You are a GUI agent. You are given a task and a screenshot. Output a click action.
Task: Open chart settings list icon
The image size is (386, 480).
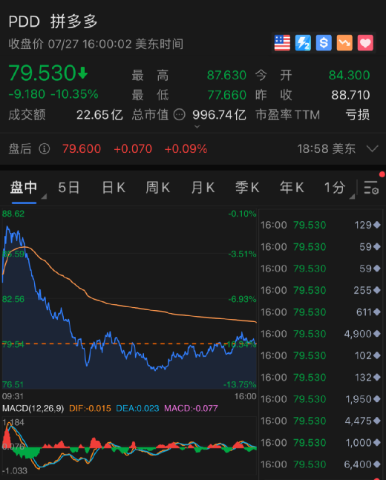pos(371,188)
